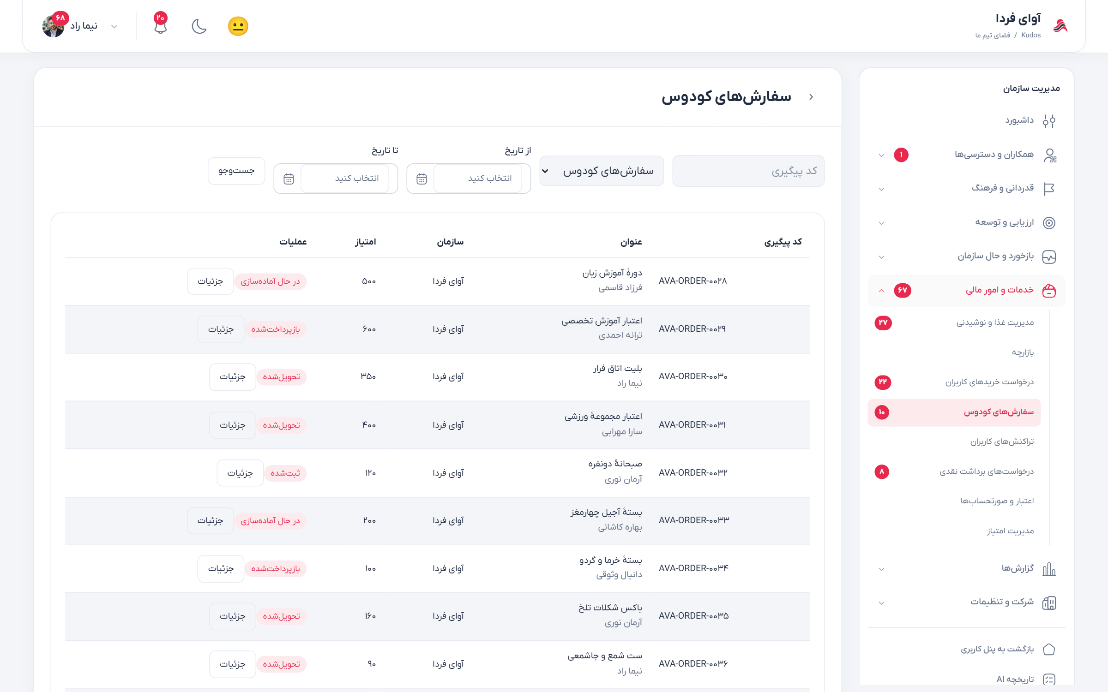The image size is (1108, 692).
Task: Click جزئیات for order AVA-ORDER-۰۰۲۸
Action: click(x=211, y=281)
